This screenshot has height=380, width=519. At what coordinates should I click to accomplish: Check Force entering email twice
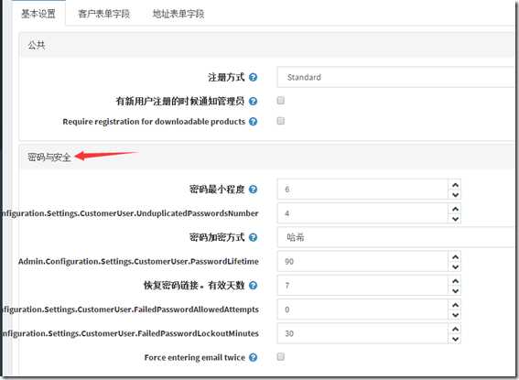[x=281, y=356]
